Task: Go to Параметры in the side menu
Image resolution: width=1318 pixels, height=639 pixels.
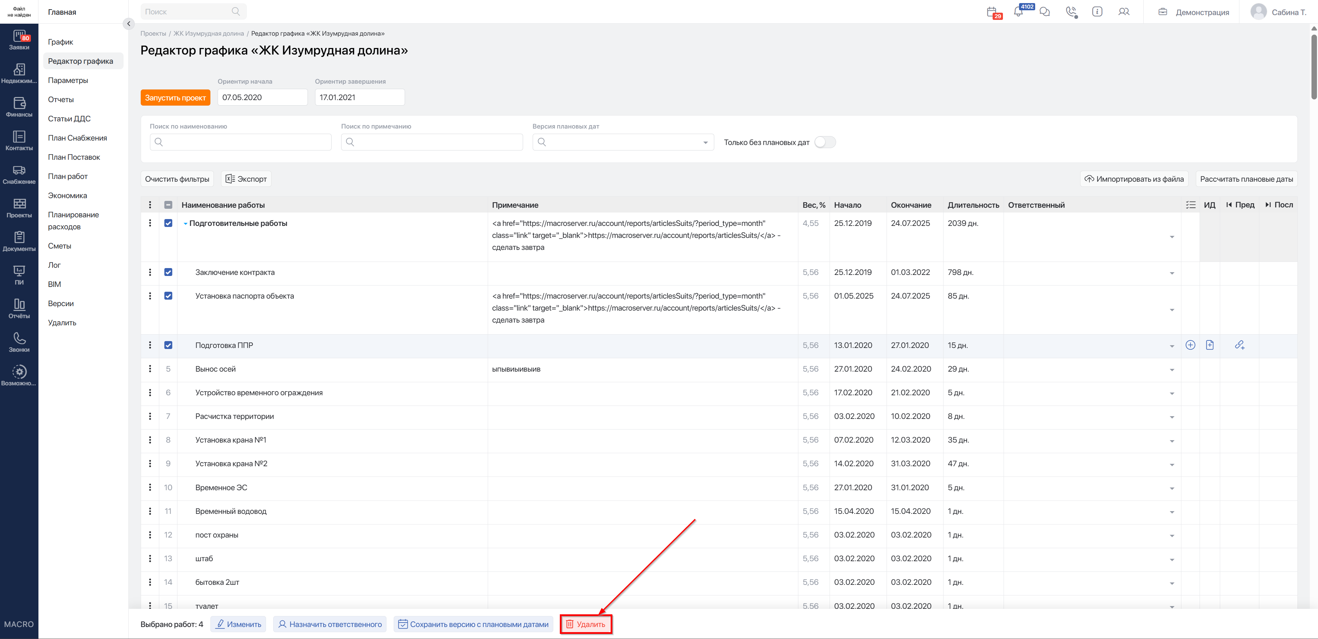Action: [68, 80]
